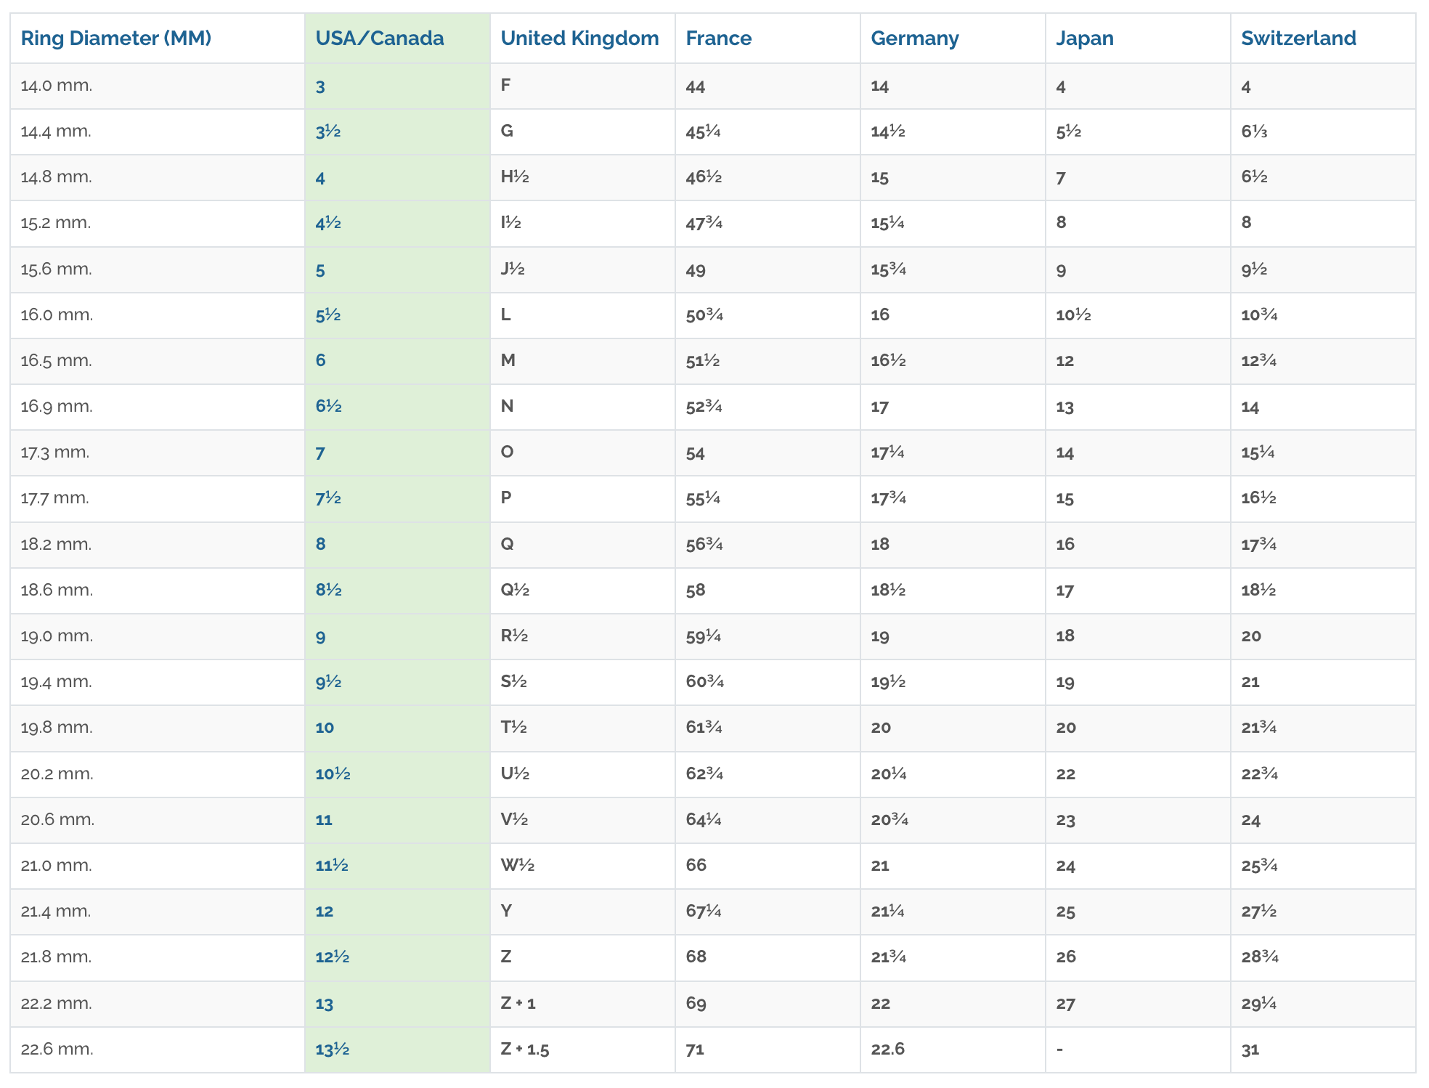Select the 22.6 mm. diameter cell

[x=158, y=1050]
